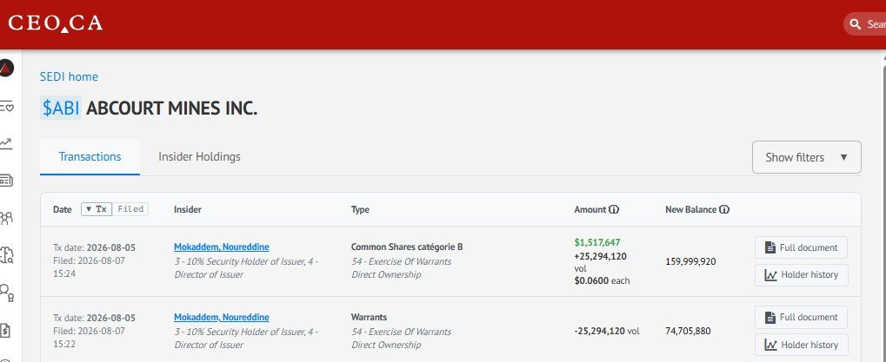Open first Mokaddem, Noureddine insider link
Image resolution: width=886 pixels, height=362 pixels.
tap(222, 247)
